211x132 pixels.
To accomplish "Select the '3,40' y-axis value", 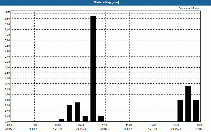I will pos(7,30).
